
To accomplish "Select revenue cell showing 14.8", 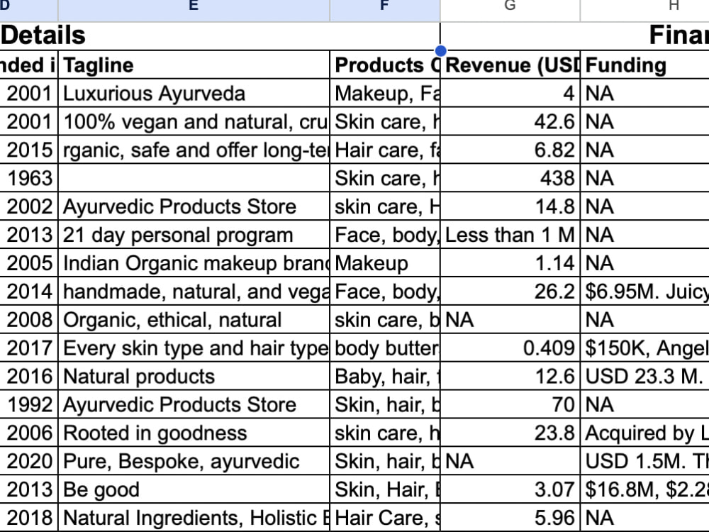I will coord(510,206).
